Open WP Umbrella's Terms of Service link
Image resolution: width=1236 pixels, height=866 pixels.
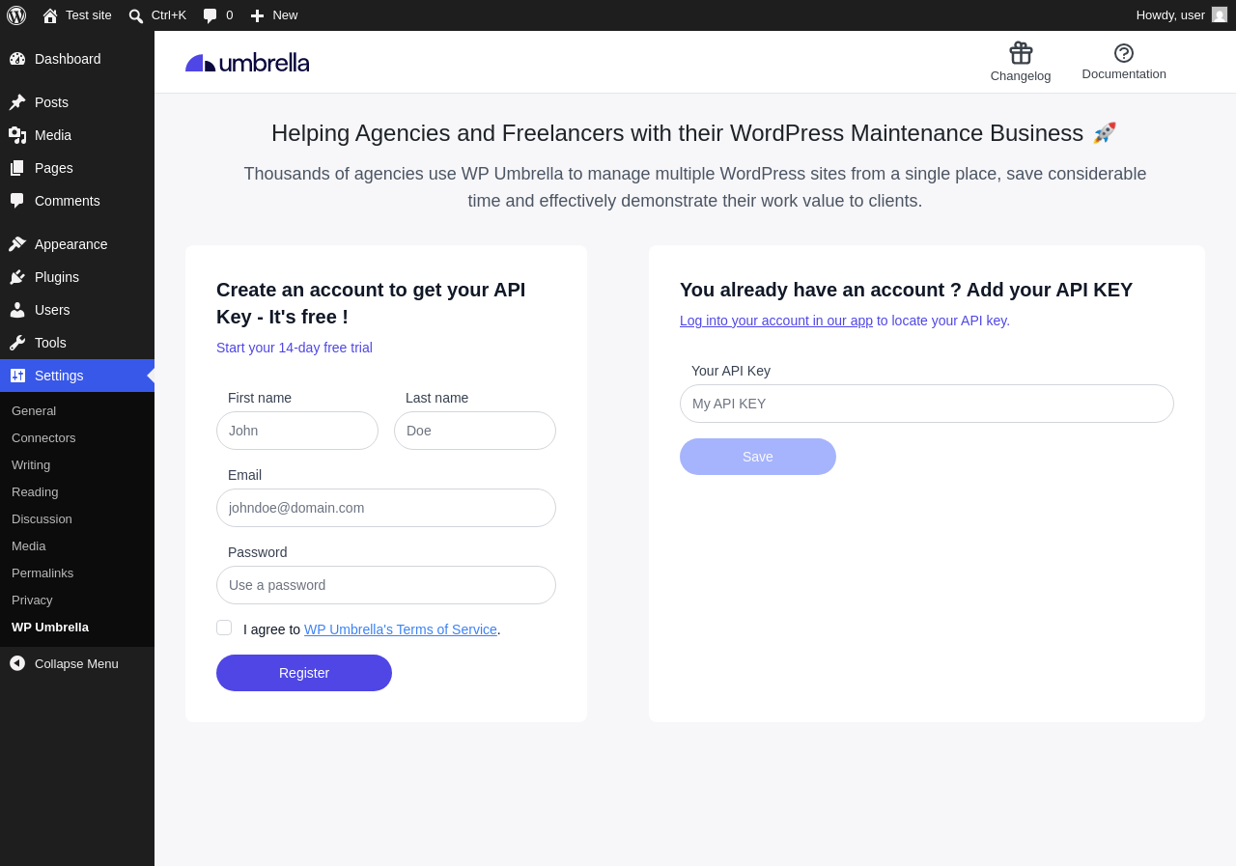point(401,629)
